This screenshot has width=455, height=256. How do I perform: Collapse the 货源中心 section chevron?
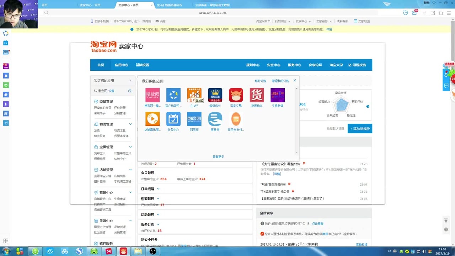[130, 221]
